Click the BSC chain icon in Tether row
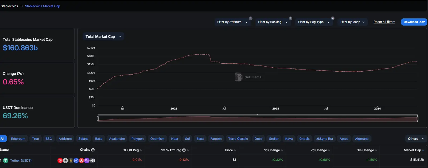 [71, 161]
